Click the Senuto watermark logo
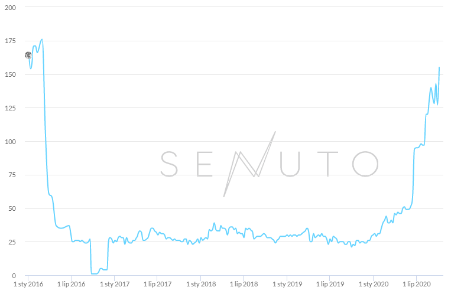Screen dimensions: 451x297 coord(269,164)
